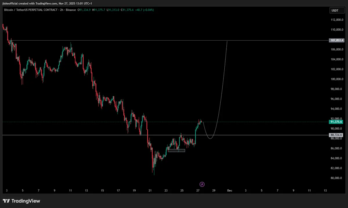Screen dimensions: 348x208
Task: Click the 96,000.0 price axis label
Action: 336,99
